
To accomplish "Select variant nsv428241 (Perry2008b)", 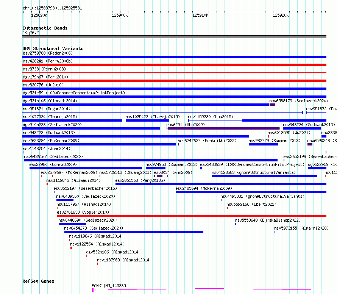I will (48, 61).
